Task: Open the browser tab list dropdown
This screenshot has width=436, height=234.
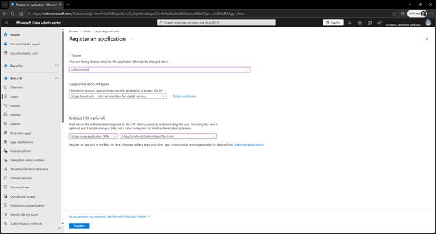Action: pyautogui.click(x=5, y=5)
